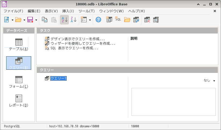
Task: Maximize the LibreOffice Base window
Action: (x=211, y=4)
